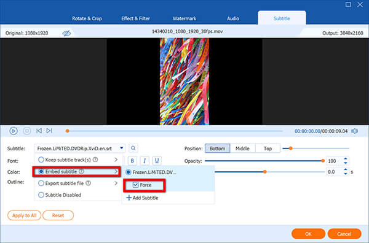Mute the volume speaker icon
This screenshot has height=243, width=369.
tap(355, 131)
